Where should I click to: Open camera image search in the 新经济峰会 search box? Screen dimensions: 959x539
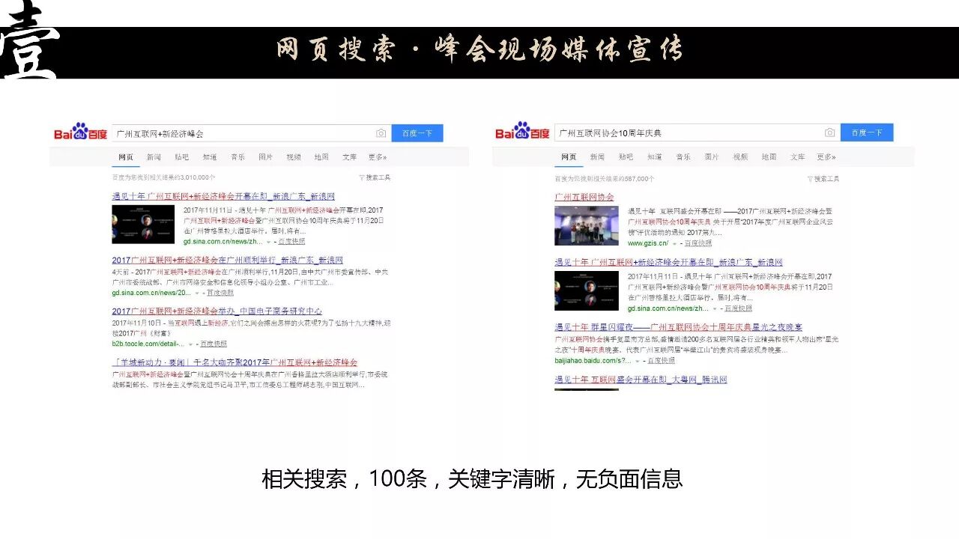pyautogui.click(x=381, y=133)
